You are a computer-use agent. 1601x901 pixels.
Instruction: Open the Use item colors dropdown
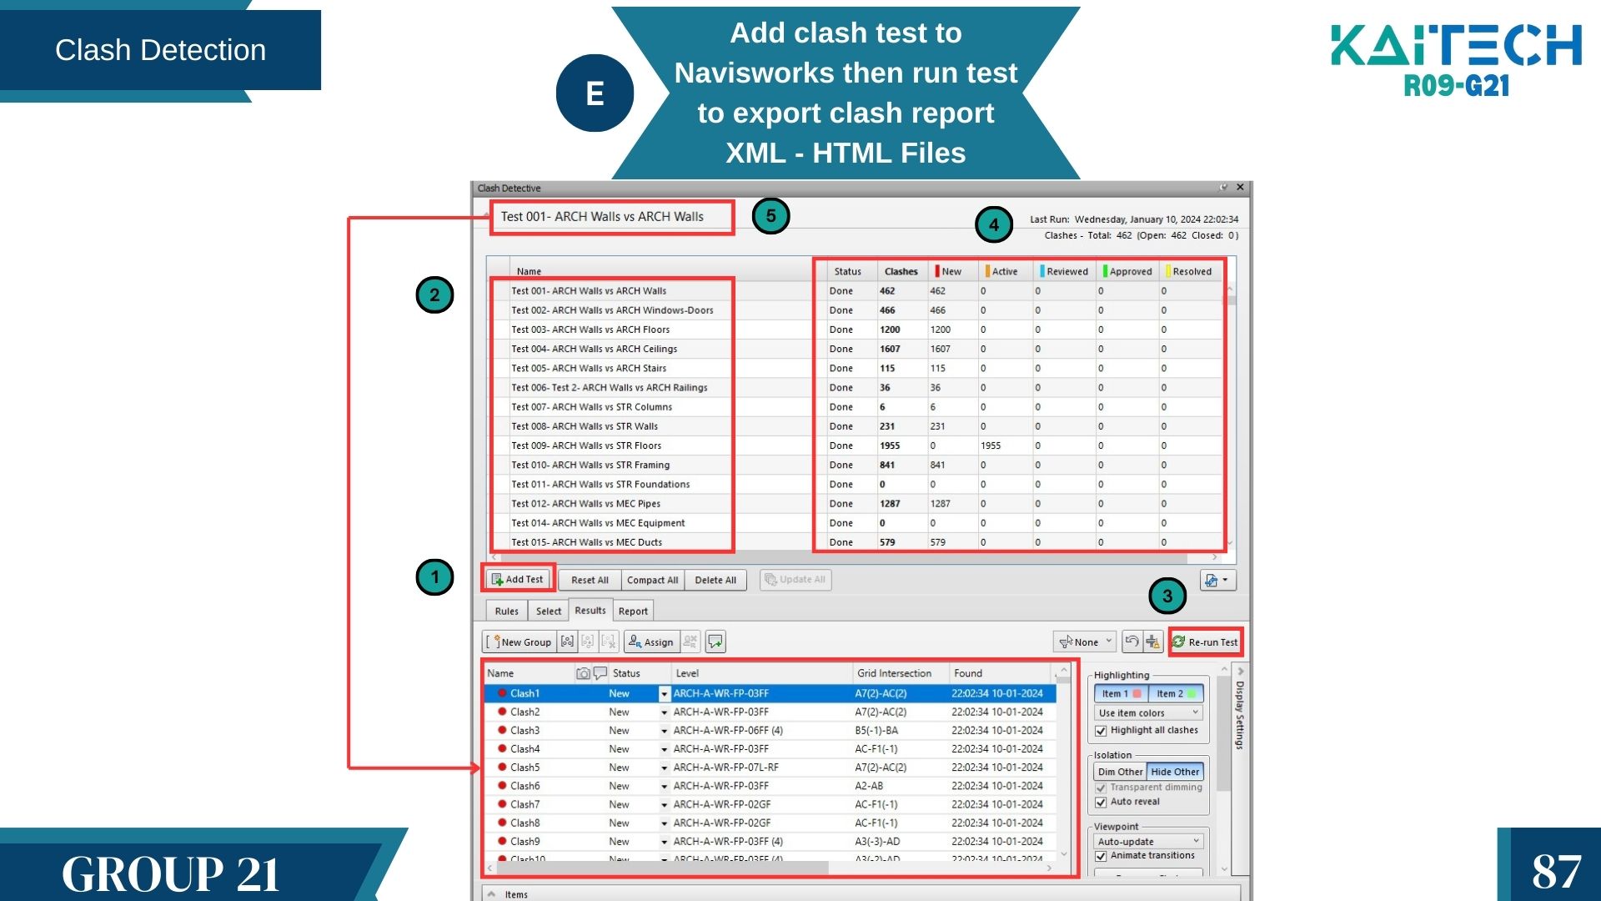[1148, 713]
